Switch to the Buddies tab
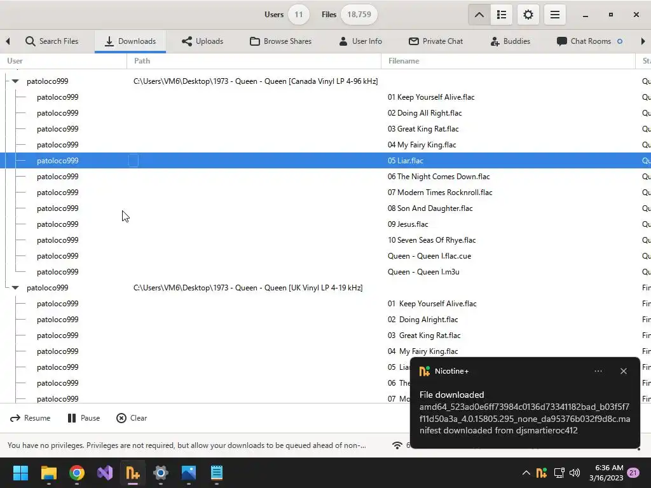The height and width of the screenshot is (488, 651). [x=511, y=41]
